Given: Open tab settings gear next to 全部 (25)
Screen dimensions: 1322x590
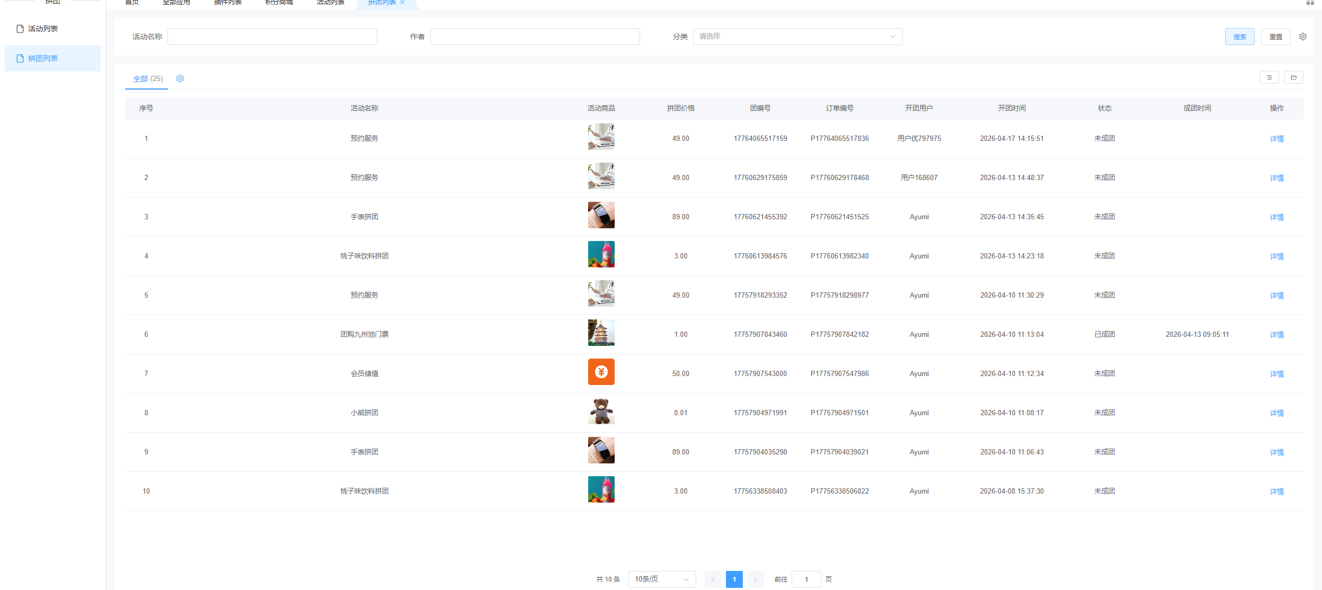Looking at the screenshot, I should click(180, 78).
